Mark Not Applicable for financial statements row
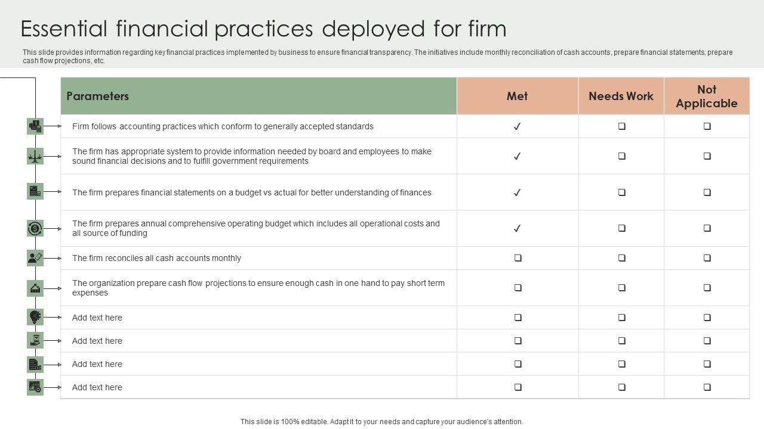Image resolution: width=764 pixels, height=429 pixels. pyautogui.click(x=707, y=192)
